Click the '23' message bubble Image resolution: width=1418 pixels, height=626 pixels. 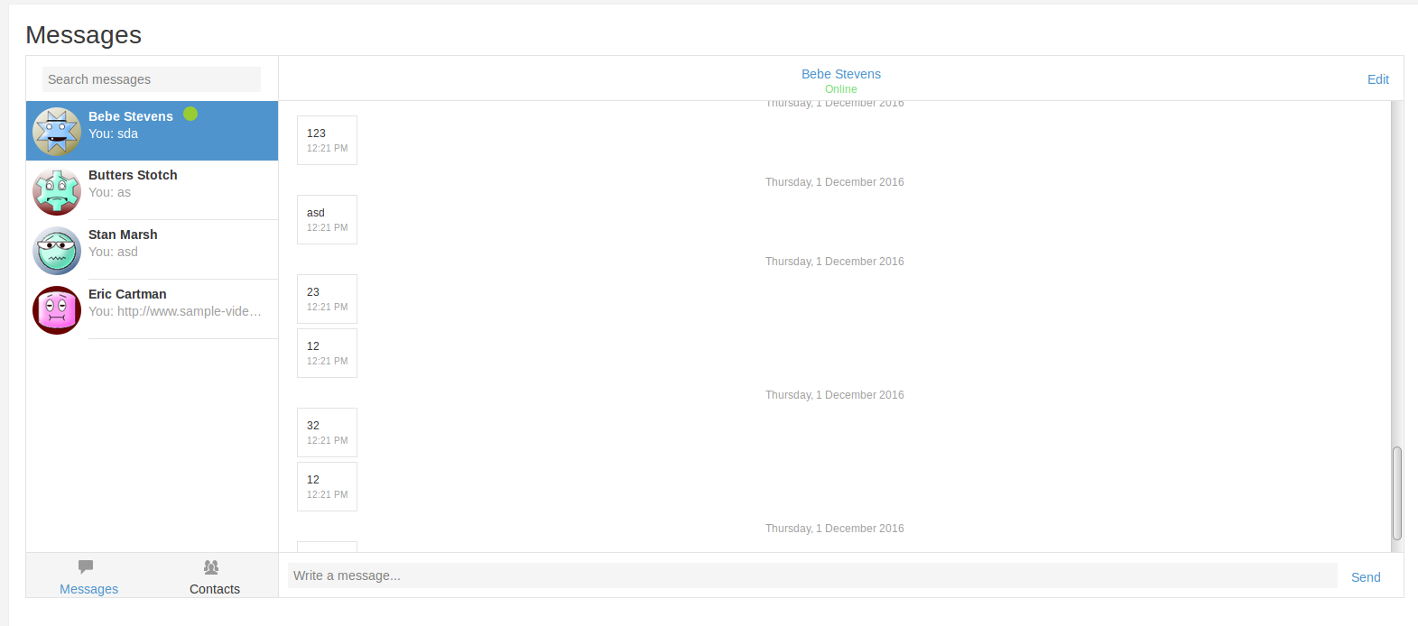click(327, 299)
